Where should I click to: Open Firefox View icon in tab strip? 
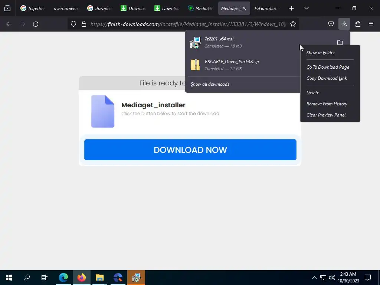(7, 8)
